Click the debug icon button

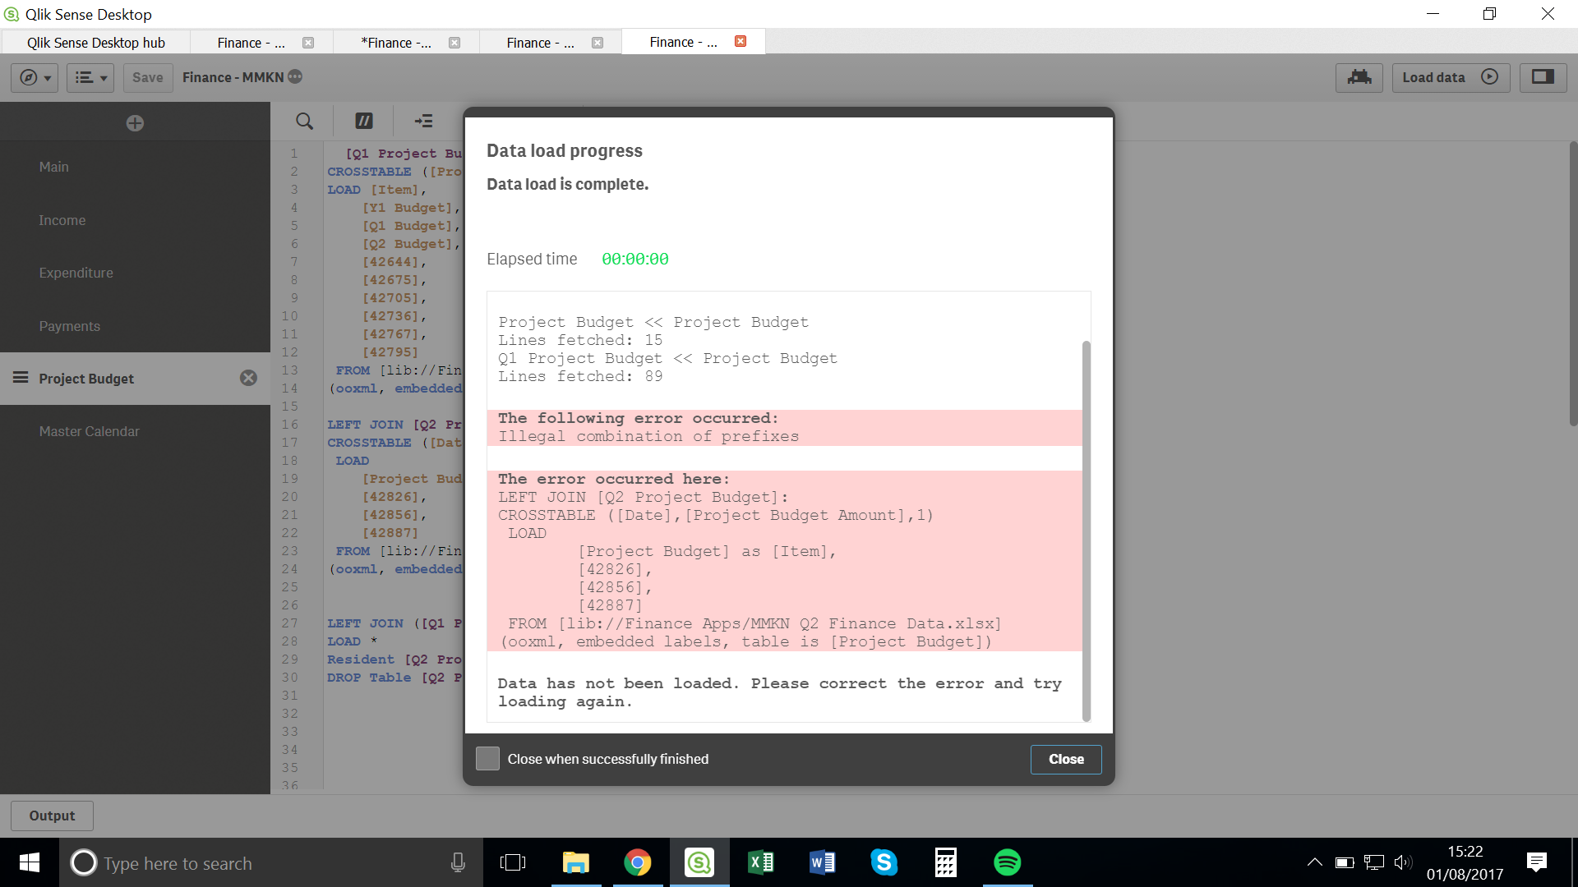(x=1359, y=77)
